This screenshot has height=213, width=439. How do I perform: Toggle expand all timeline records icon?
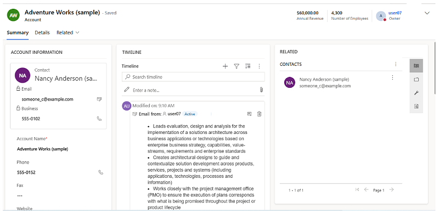pos(248,66)
